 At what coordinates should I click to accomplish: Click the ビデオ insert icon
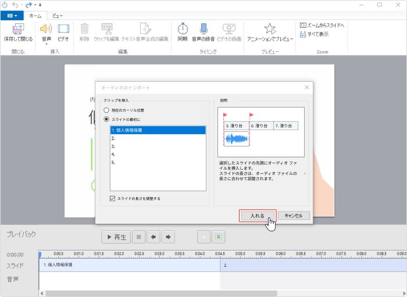click(x=63, y=29)
